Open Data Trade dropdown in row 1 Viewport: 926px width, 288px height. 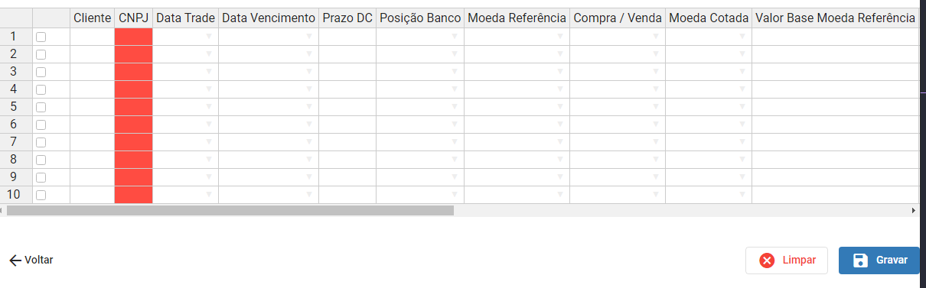pyautogui.click(x=209, y=37)
